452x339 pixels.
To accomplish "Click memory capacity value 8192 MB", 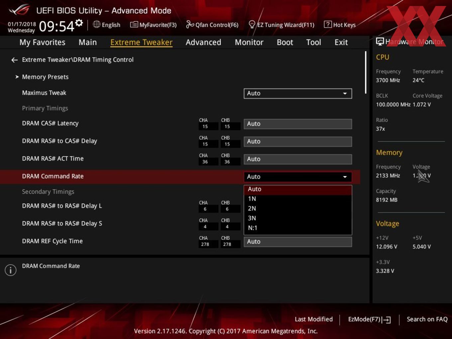I will pos(387,200).
